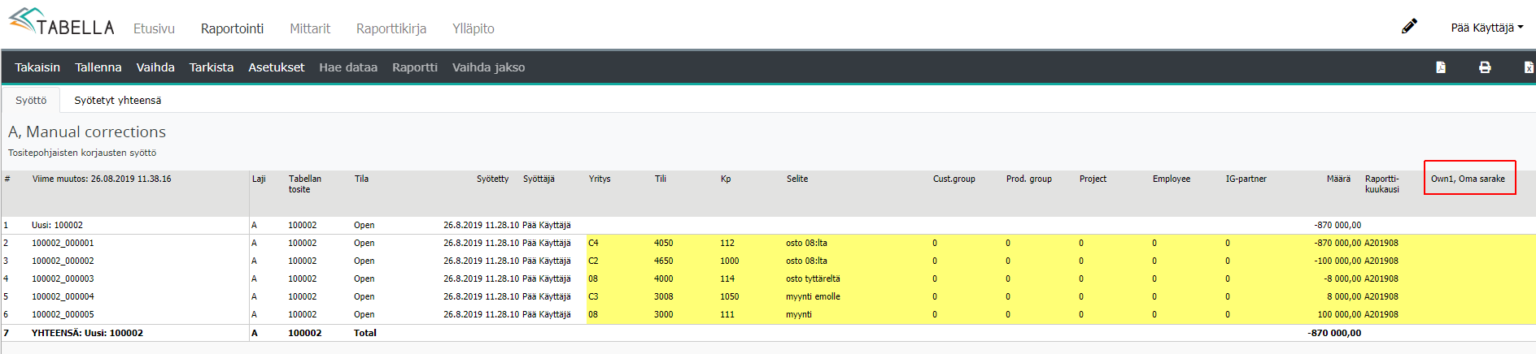Click the 'Own1, Oma sarake' column header

(1468, 179)
